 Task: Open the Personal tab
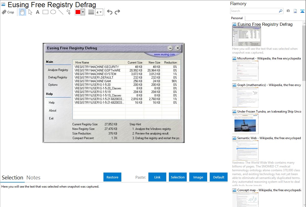[x=237, y=18]
